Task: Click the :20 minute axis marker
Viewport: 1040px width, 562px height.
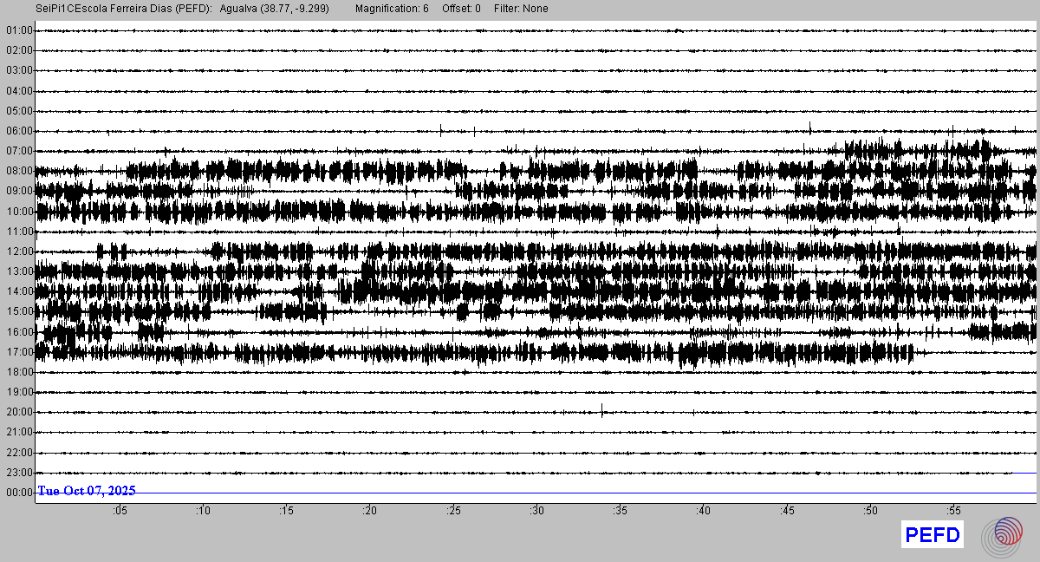Action: pos(370,511)
